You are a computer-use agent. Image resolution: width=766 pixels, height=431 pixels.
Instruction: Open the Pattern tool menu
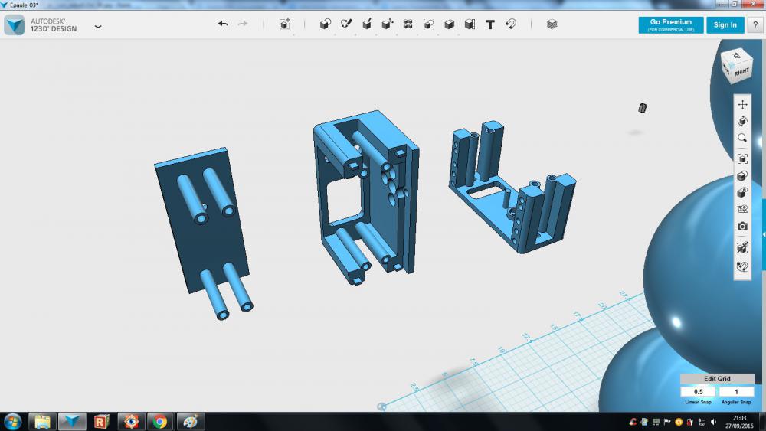pyautogui.click(x=408, y=24)
